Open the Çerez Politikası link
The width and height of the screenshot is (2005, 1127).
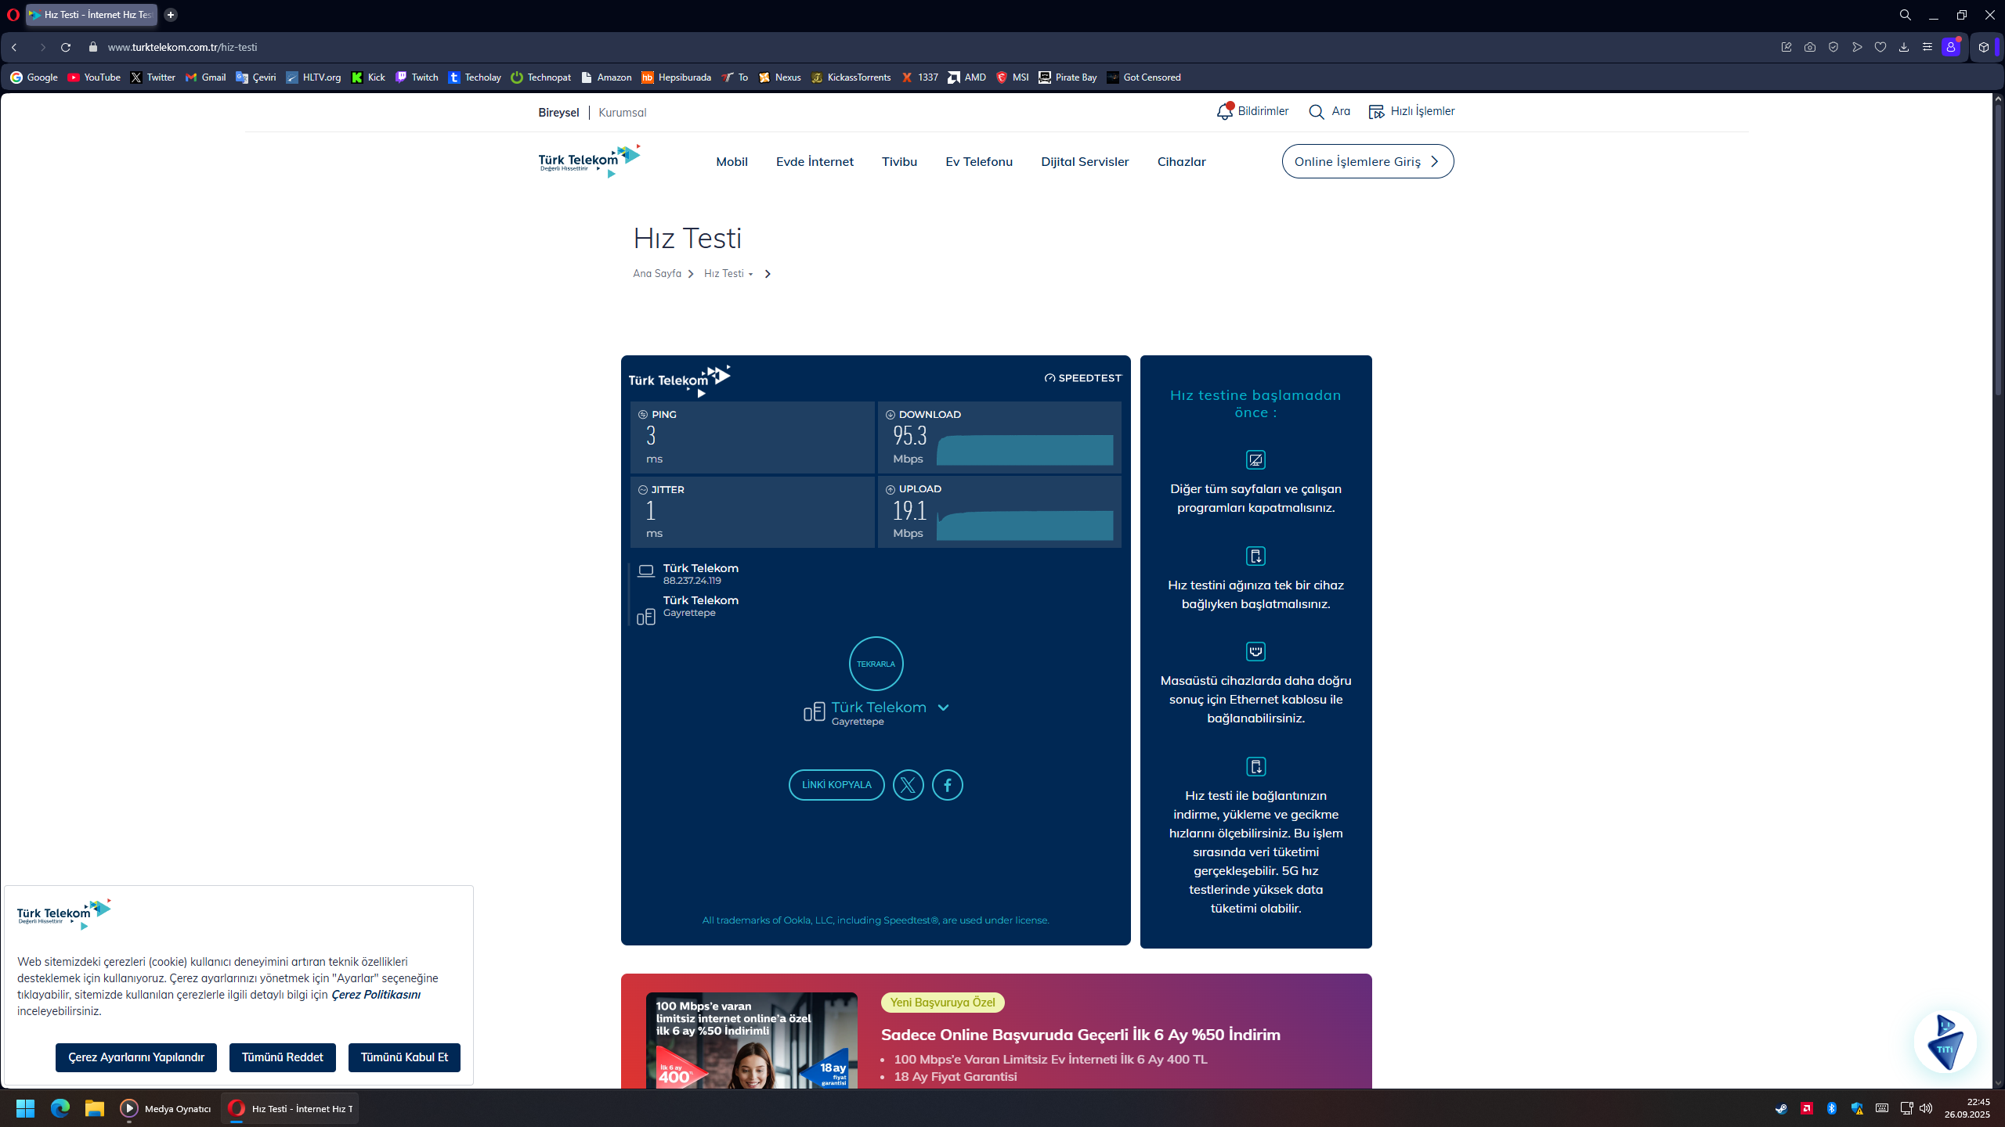[376, 995]
